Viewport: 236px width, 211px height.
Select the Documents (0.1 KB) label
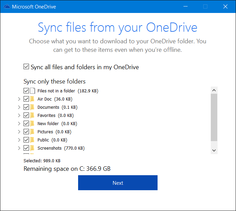tap(58, 107)
